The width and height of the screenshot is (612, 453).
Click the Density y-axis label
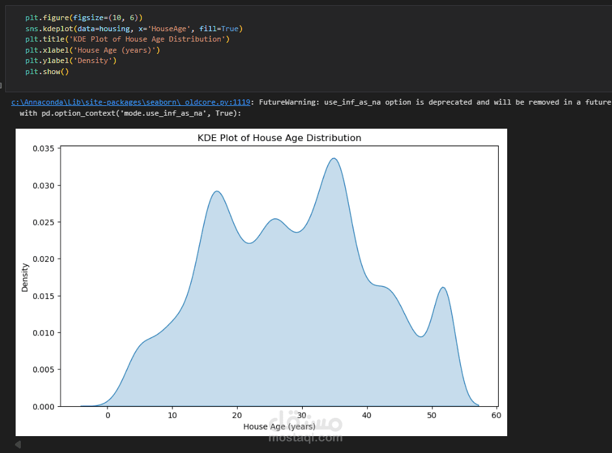point(25,278)
